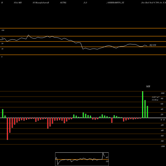The width and height of the screenshot is (166, 166).
Task: Click the 100 label on RSI axis
Action: 3,30
